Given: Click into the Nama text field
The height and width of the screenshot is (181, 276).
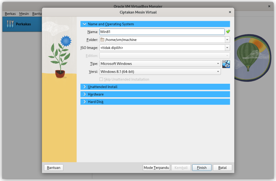Looking at the screenshot, I should 162,32.
